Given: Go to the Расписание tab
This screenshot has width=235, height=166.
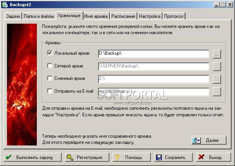Looking at the screenshot, I should [x=123, y=16].
